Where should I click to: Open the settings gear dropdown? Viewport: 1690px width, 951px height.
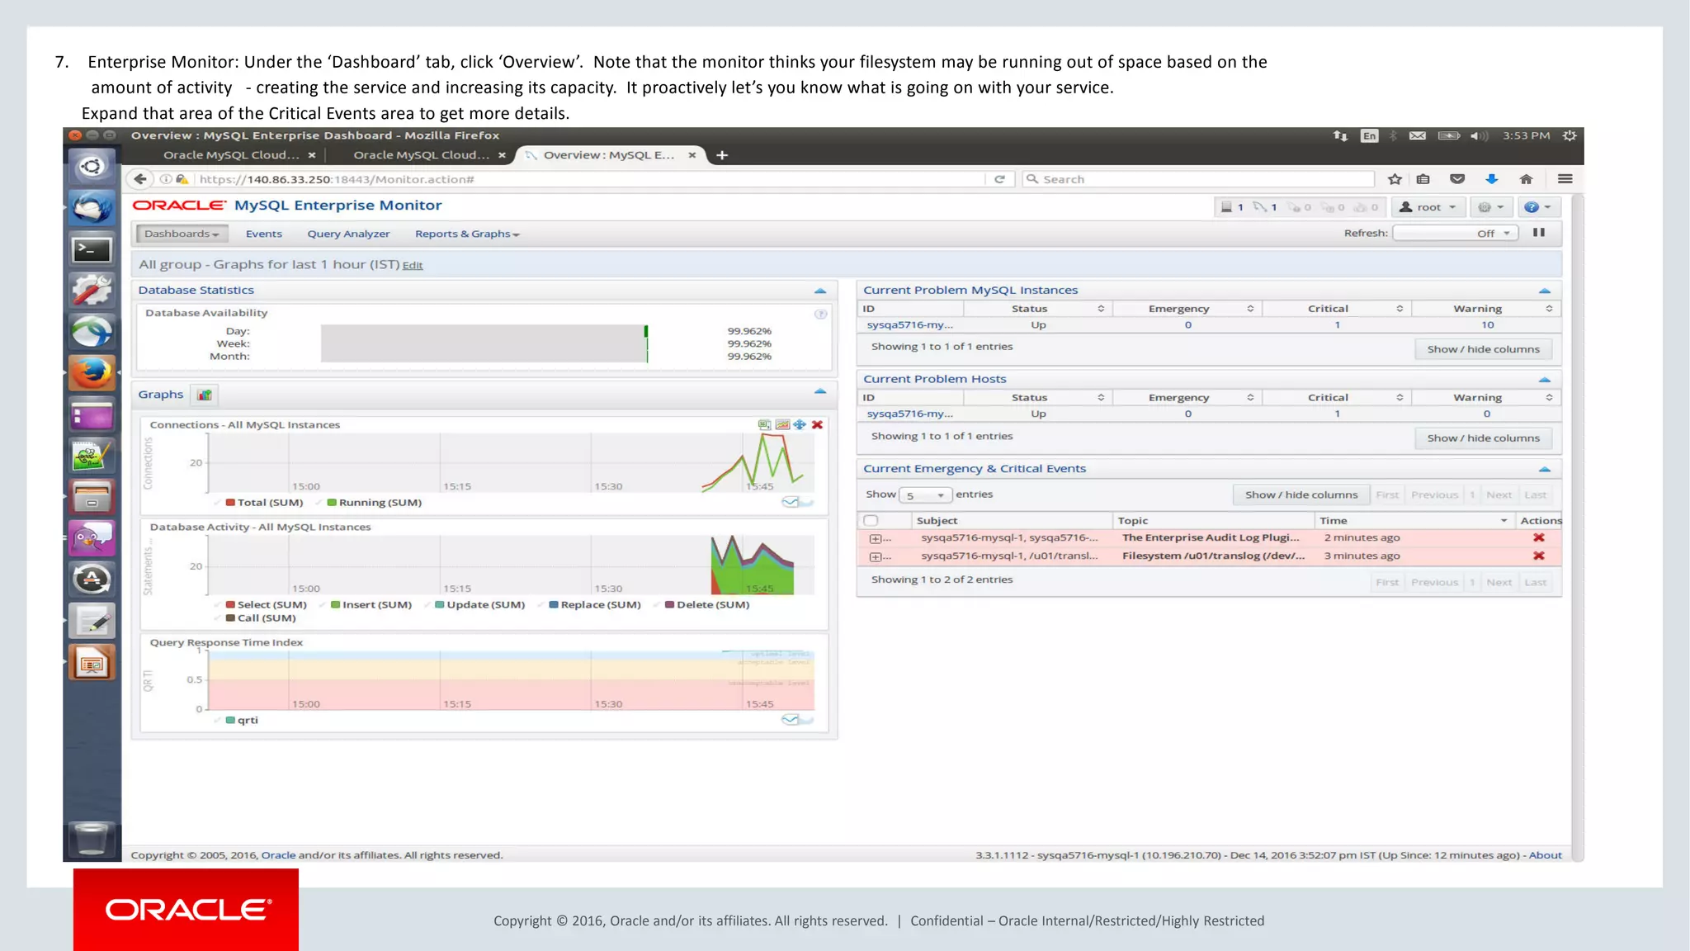[x=1491, y=207]
